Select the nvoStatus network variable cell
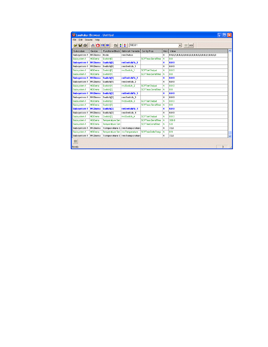 coord(131,55)
